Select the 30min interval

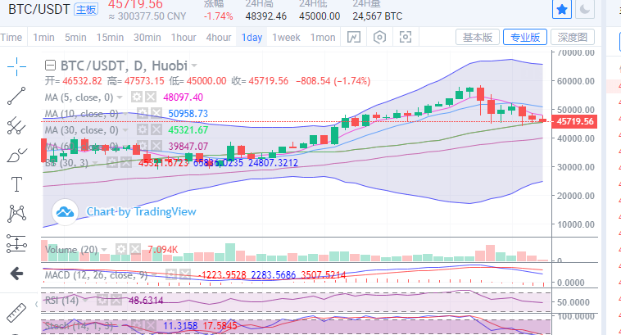(x=147, y=37)
